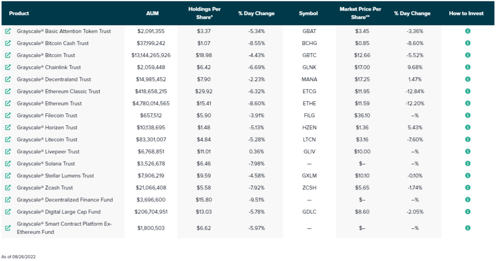Screen dimensions: 496x261
Task: Open Grayscale Decentraland Trust link
Action: pyautogui.click(x=54, y=79)
